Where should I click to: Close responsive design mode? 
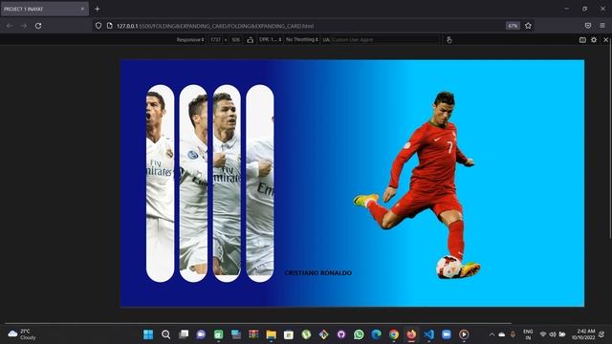click(605, 40)
